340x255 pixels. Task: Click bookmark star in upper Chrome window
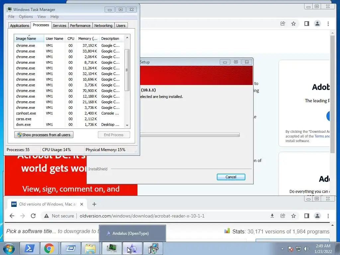tap(294, 24)
